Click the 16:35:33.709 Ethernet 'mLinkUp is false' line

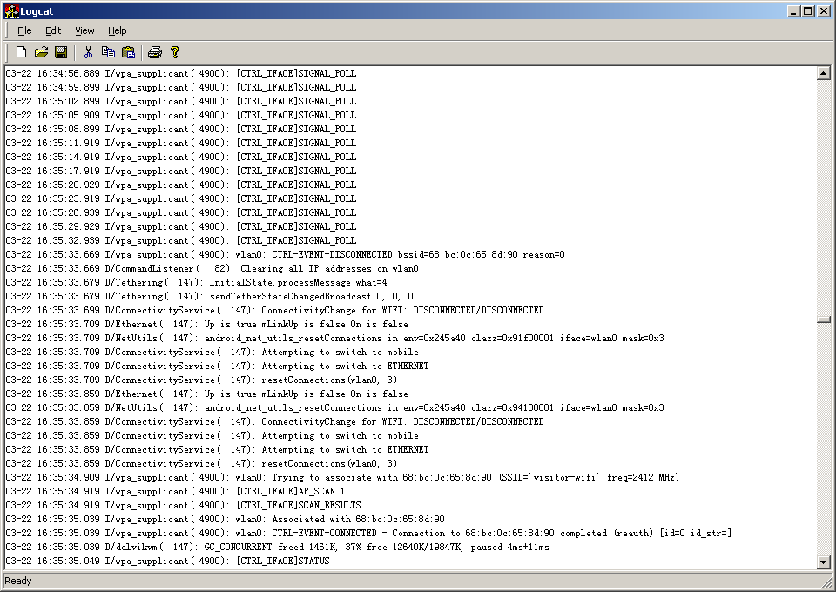pos(207,324)
